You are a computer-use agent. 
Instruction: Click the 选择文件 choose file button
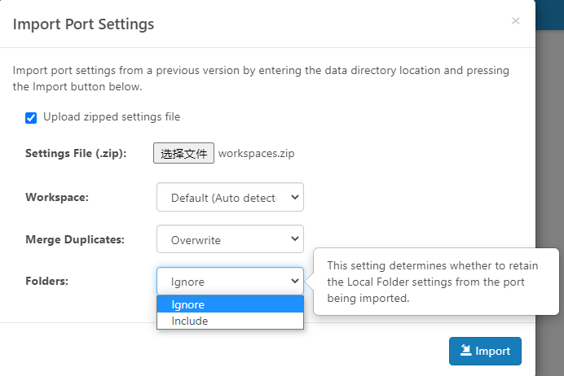[x=184, y=153]
